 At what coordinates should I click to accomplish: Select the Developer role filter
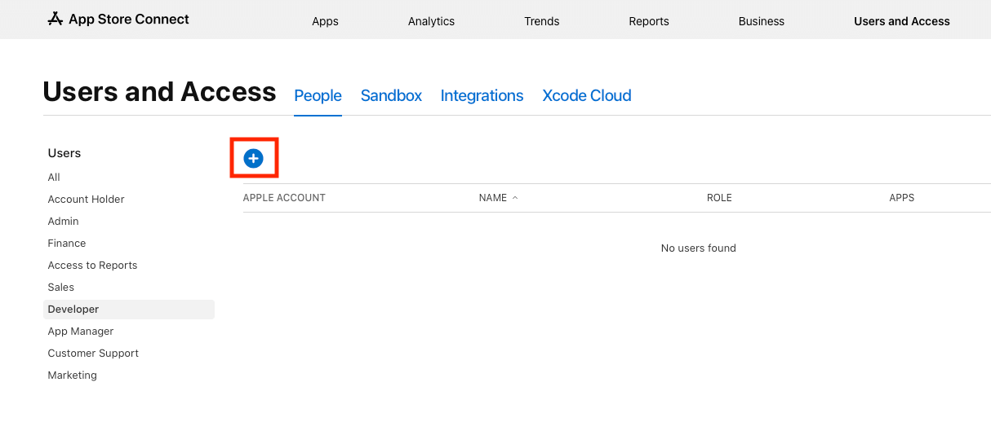click(x=129, y=310)
